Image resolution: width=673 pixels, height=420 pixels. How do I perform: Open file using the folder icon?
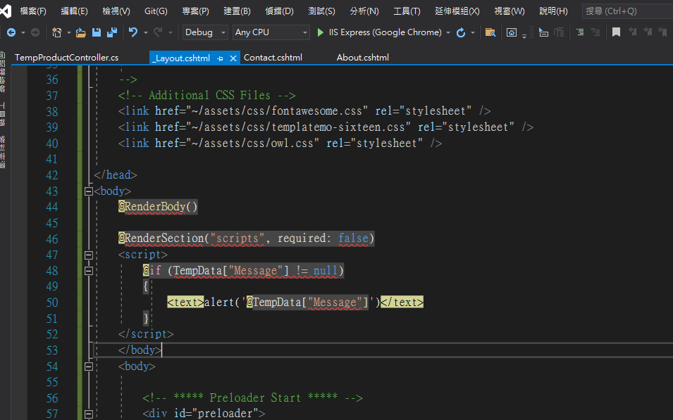tap(80, 32)
